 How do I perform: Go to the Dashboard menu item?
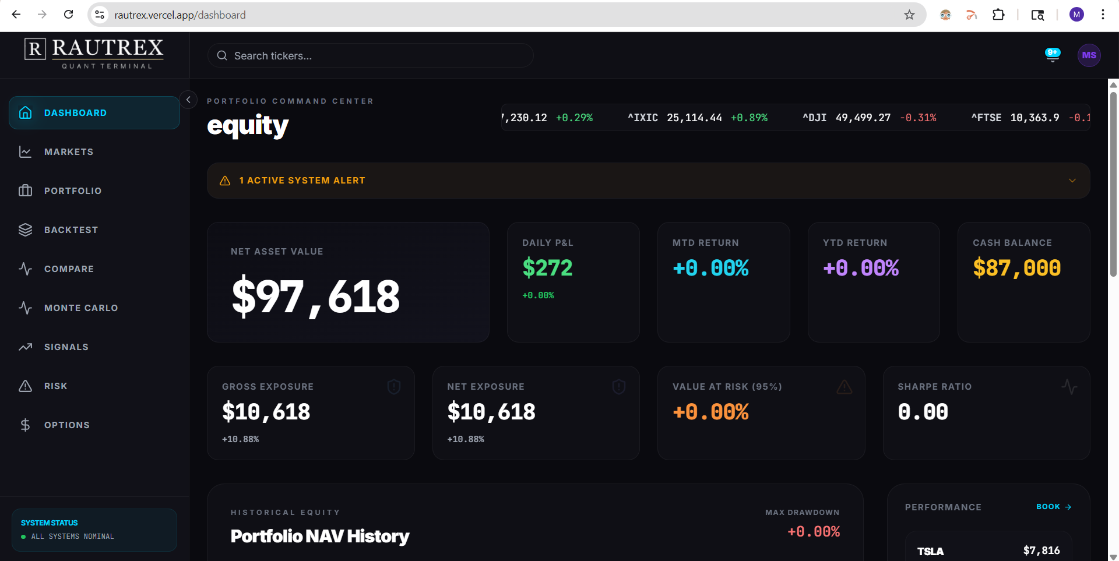94,112
